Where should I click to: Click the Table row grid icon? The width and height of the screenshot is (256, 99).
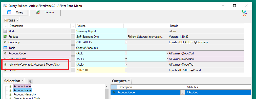5,48
